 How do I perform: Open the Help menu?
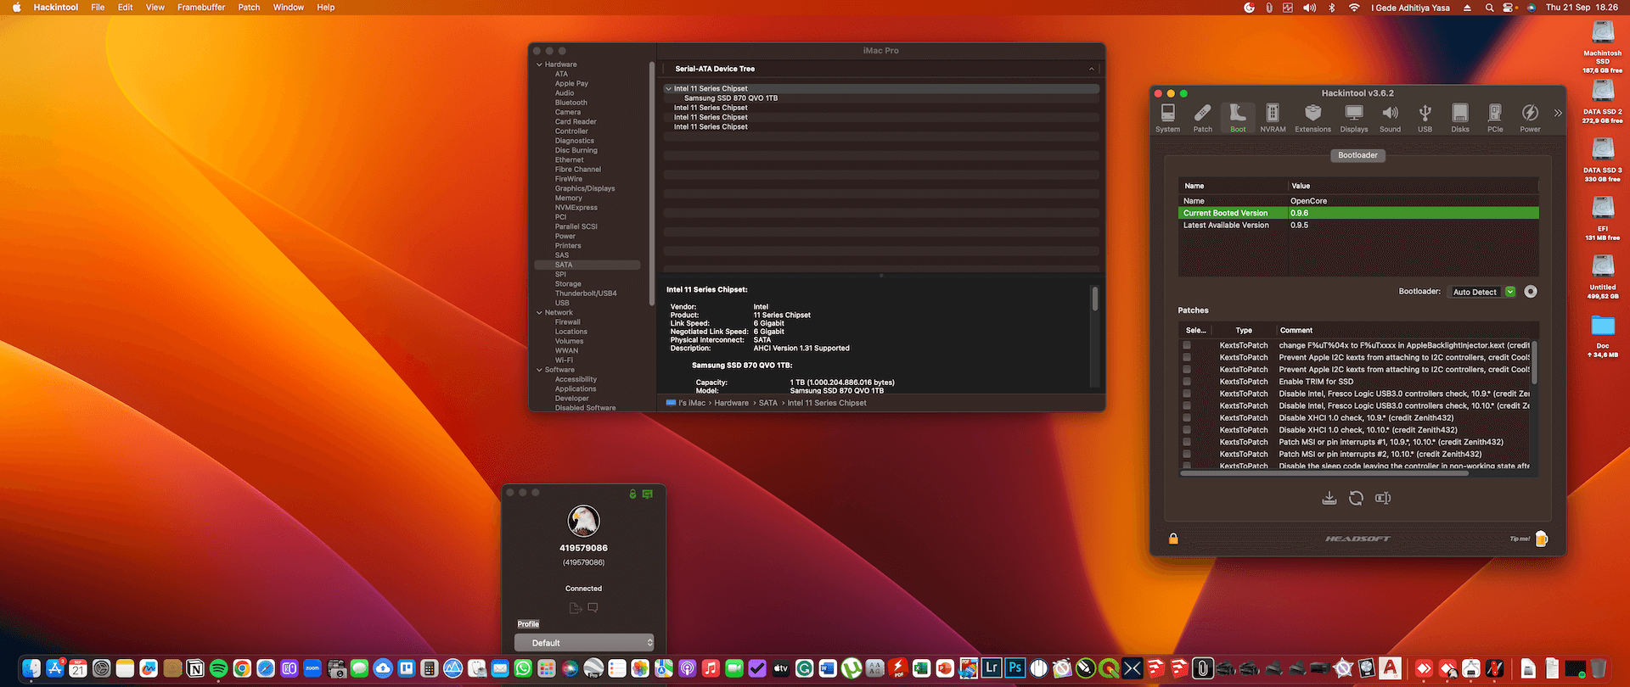326,8
